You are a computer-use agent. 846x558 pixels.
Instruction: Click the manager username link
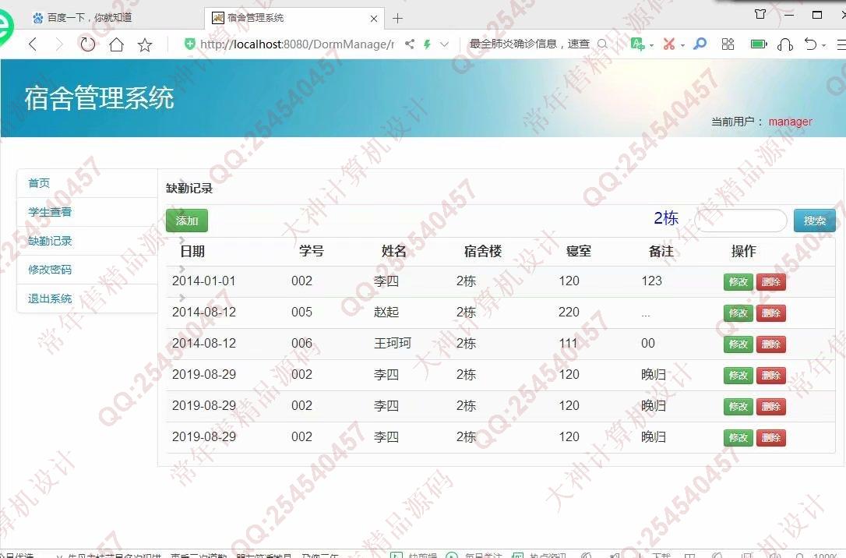coord(790,122)
